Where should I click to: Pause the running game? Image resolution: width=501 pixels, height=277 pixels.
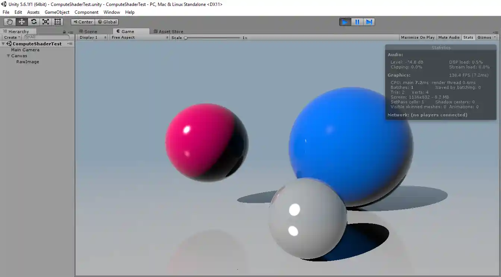[357, 22]
